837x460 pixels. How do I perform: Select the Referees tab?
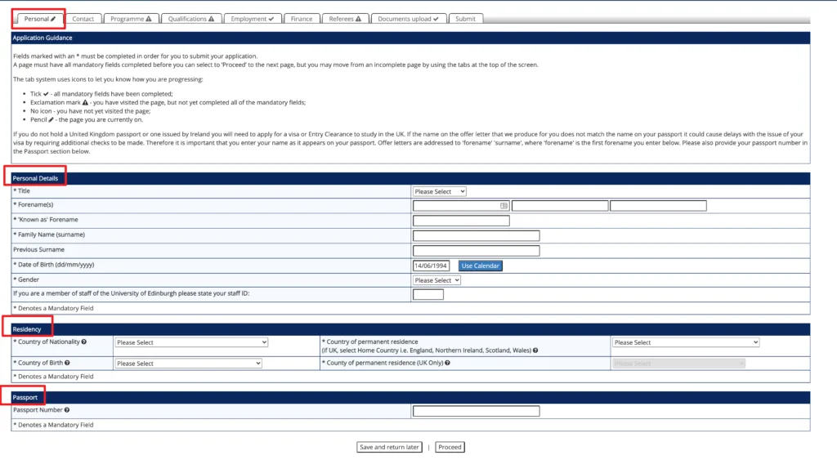tap(344, 18)
